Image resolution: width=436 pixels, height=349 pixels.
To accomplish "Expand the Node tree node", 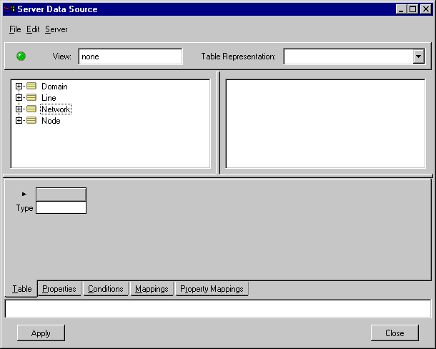I will 19,121.
